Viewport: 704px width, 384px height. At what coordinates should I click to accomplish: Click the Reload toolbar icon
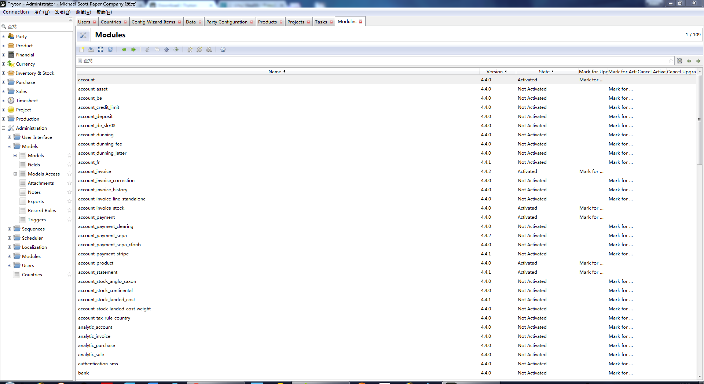110,49
